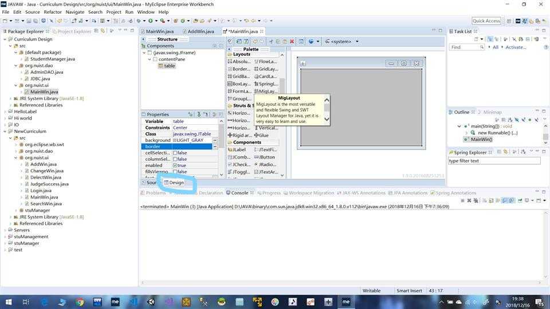Click the Quick Access box
Viewport: 550px width, 309px height.
point(486,21)
